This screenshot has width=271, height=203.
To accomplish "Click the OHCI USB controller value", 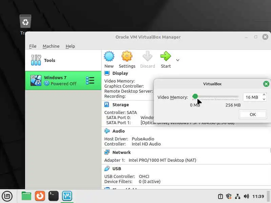I will coord(144,176).
